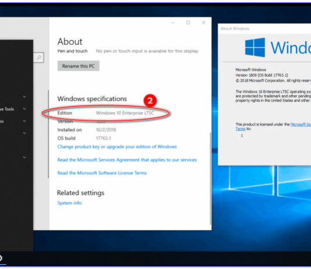The width and height of the screenshot is (311, 269).
Task: Open Settings gear icon in Start menu
Action: click(1, 258)
